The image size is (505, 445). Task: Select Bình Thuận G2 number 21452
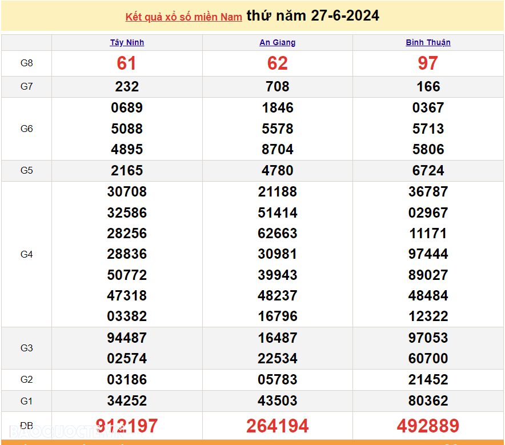click(428, 379)
